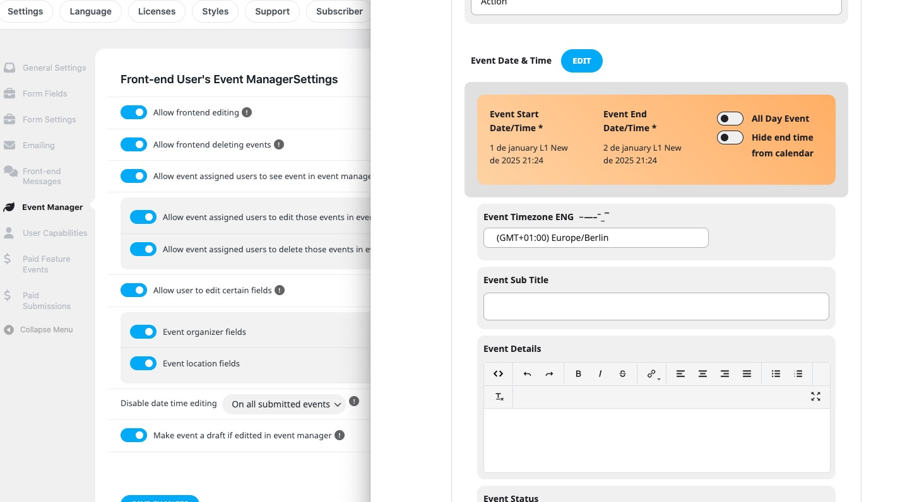This screenshot has height=502, width=900.
Task: Insert numbered list in Event Details
Action: click(798, 374)
